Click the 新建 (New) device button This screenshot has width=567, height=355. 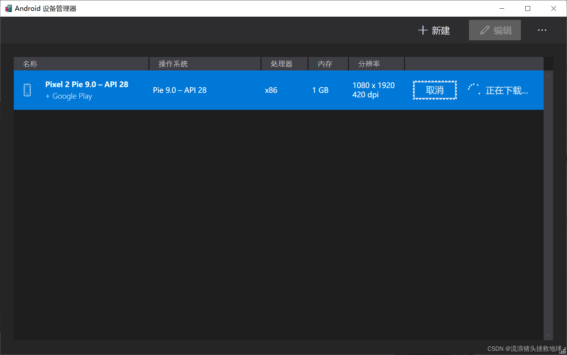pos(434,30)
